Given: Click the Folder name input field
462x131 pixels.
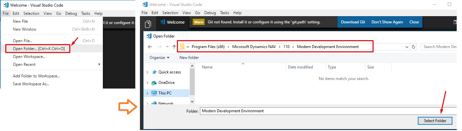Looking at the screenshot, I should [x=328, y=111].
